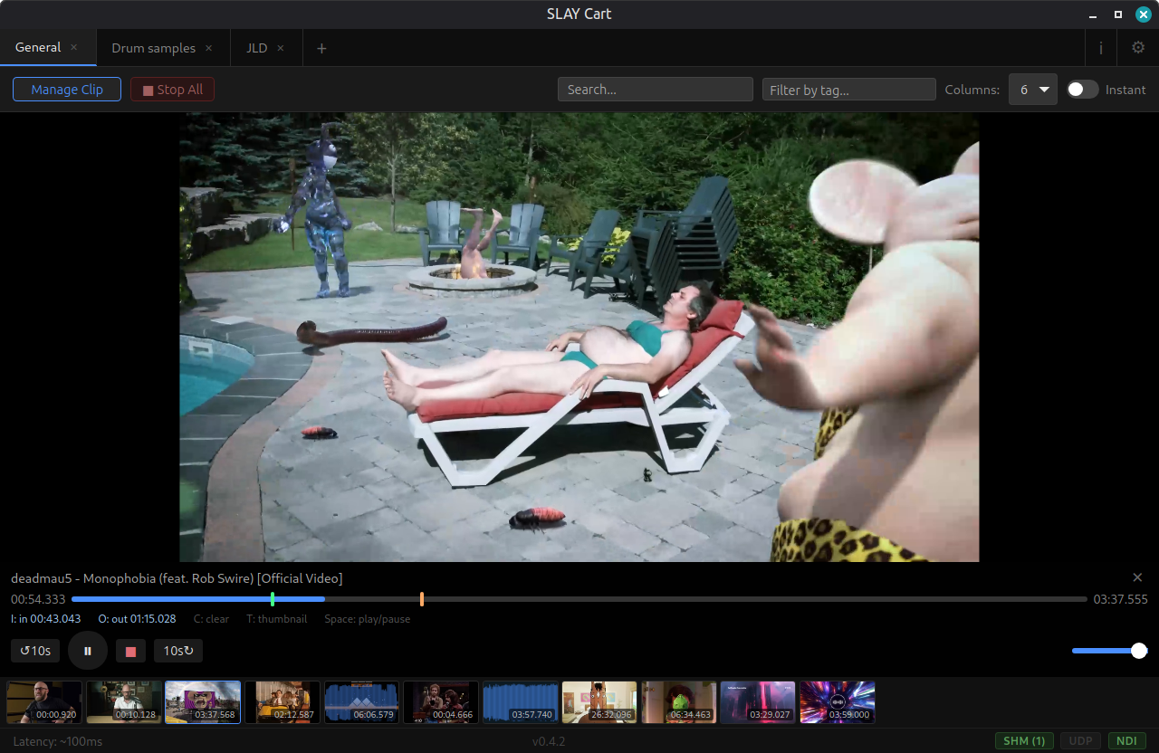Click the elapsed time 00:54.333
1159x753 pixels.
[38, 599]
